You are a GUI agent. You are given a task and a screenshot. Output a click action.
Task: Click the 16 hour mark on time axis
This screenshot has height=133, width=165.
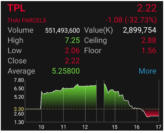pyautogui.click(x=137, y=127)
